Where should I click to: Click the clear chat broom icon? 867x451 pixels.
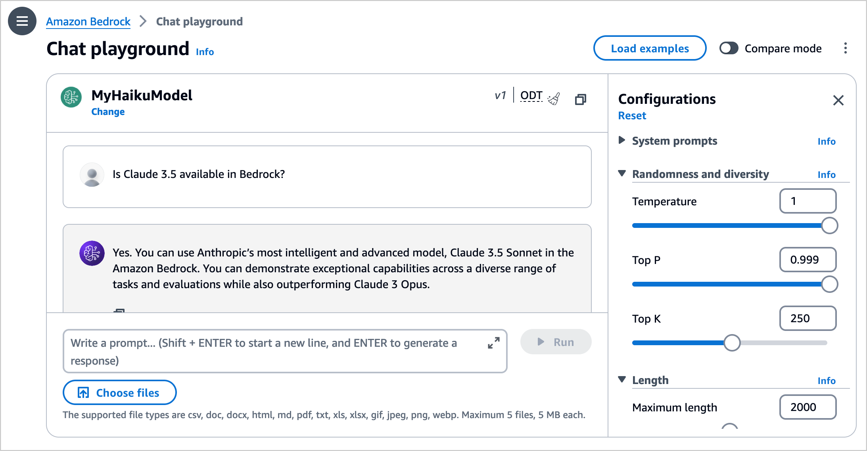(x=554, y=99)
